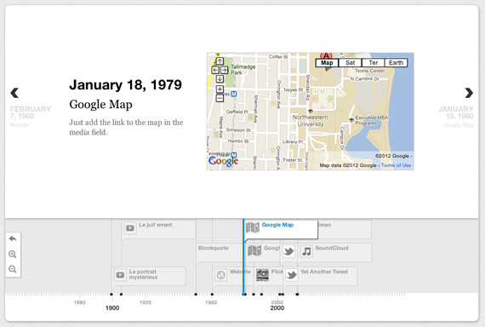Click the Flickr thumbnail in timeline
The height and width of the screenshot is (327, 485).
click(263, 275)
